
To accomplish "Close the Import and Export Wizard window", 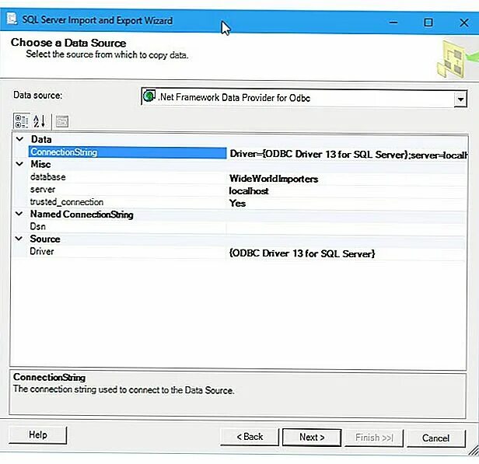I will click(x=464, y=23).
